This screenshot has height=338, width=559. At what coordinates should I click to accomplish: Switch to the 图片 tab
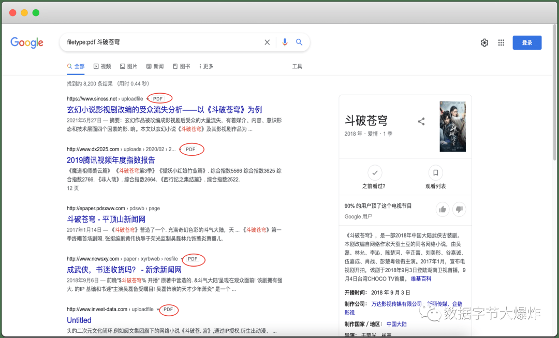(x=129, y=66)
